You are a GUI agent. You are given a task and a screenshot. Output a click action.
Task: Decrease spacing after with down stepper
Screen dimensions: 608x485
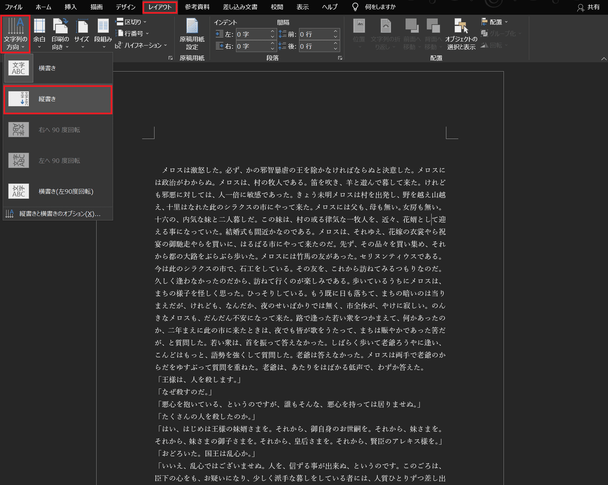(335, 49)
